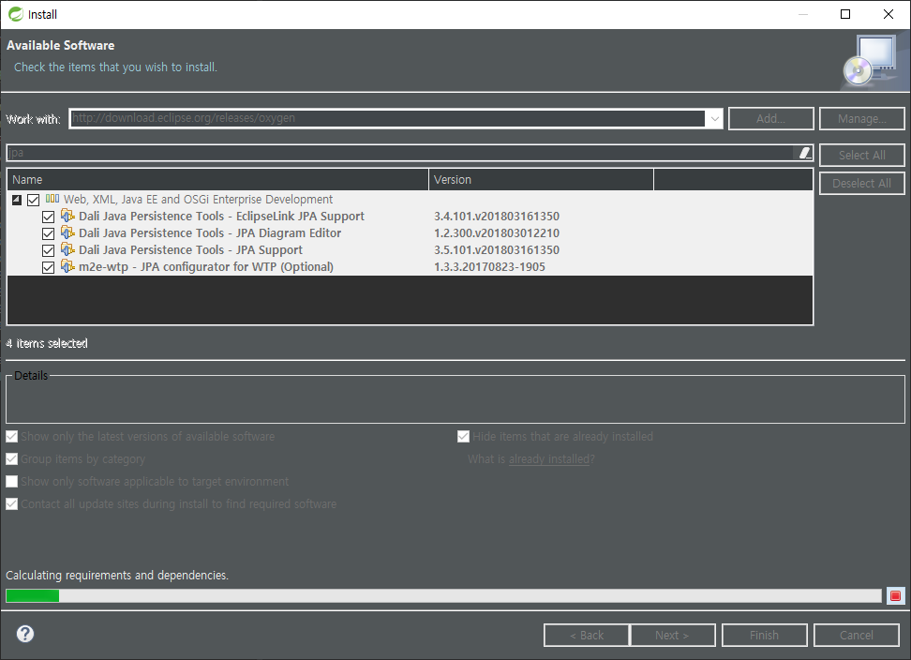Focus the Work with URL field
911x660 pixels.
click(387, 118)
